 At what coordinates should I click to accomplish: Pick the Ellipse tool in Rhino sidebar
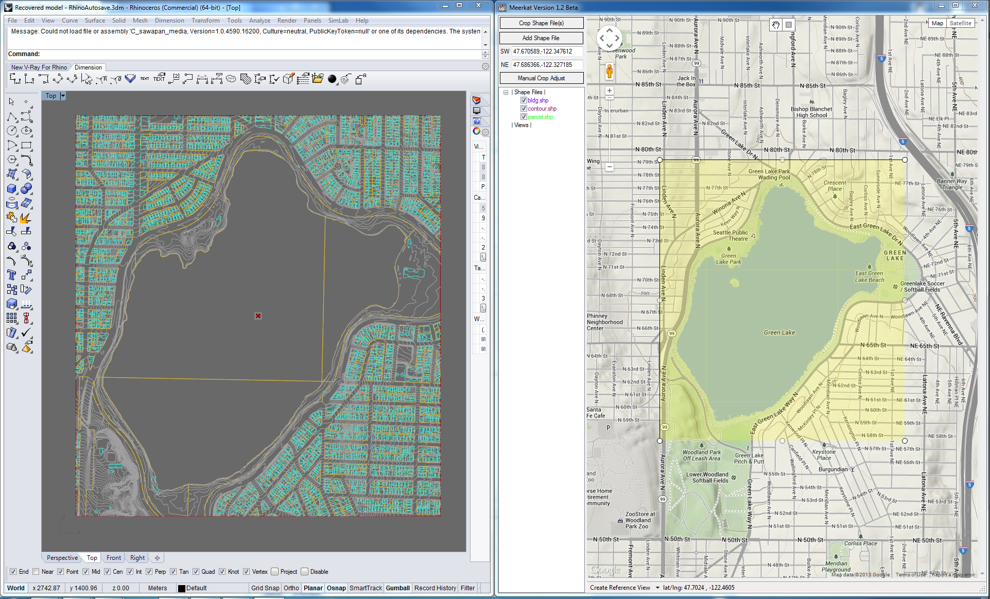(x=26, y=131)
